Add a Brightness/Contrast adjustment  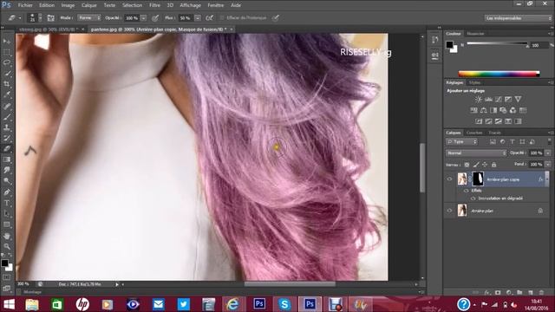(478, 100)
